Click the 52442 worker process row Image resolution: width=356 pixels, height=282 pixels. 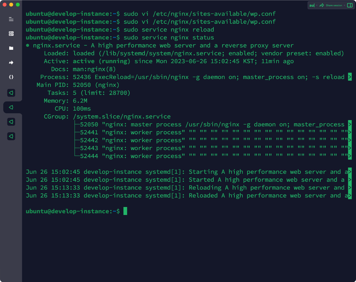[x=212, y=140]
